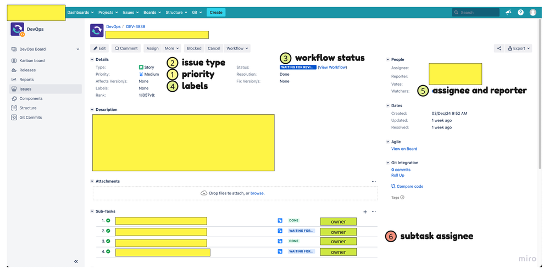Click the Comment button
Image resolution: width=549 pixels, height=274 pixels.
pos(126,48)
